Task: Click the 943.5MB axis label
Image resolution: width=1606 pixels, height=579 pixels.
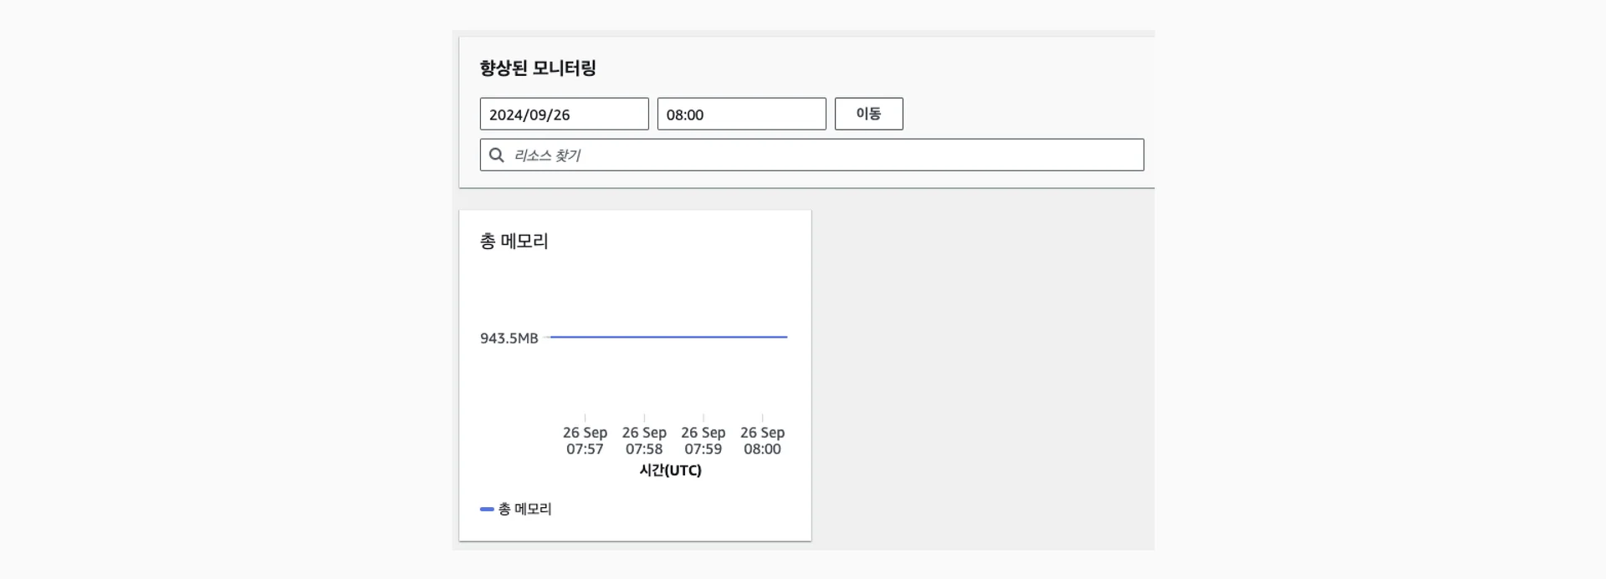Action: pos(509,338)
